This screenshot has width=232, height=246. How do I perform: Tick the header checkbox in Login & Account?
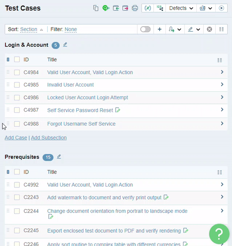17,60
